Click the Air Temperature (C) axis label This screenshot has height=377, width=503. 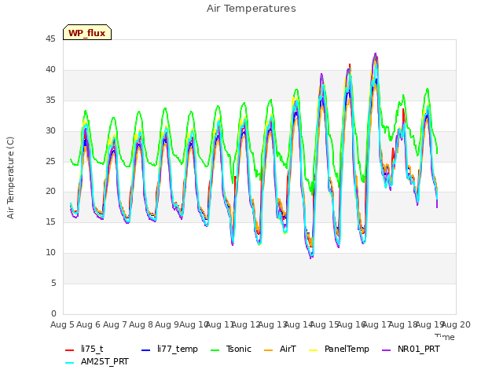[x=10, y=178]
